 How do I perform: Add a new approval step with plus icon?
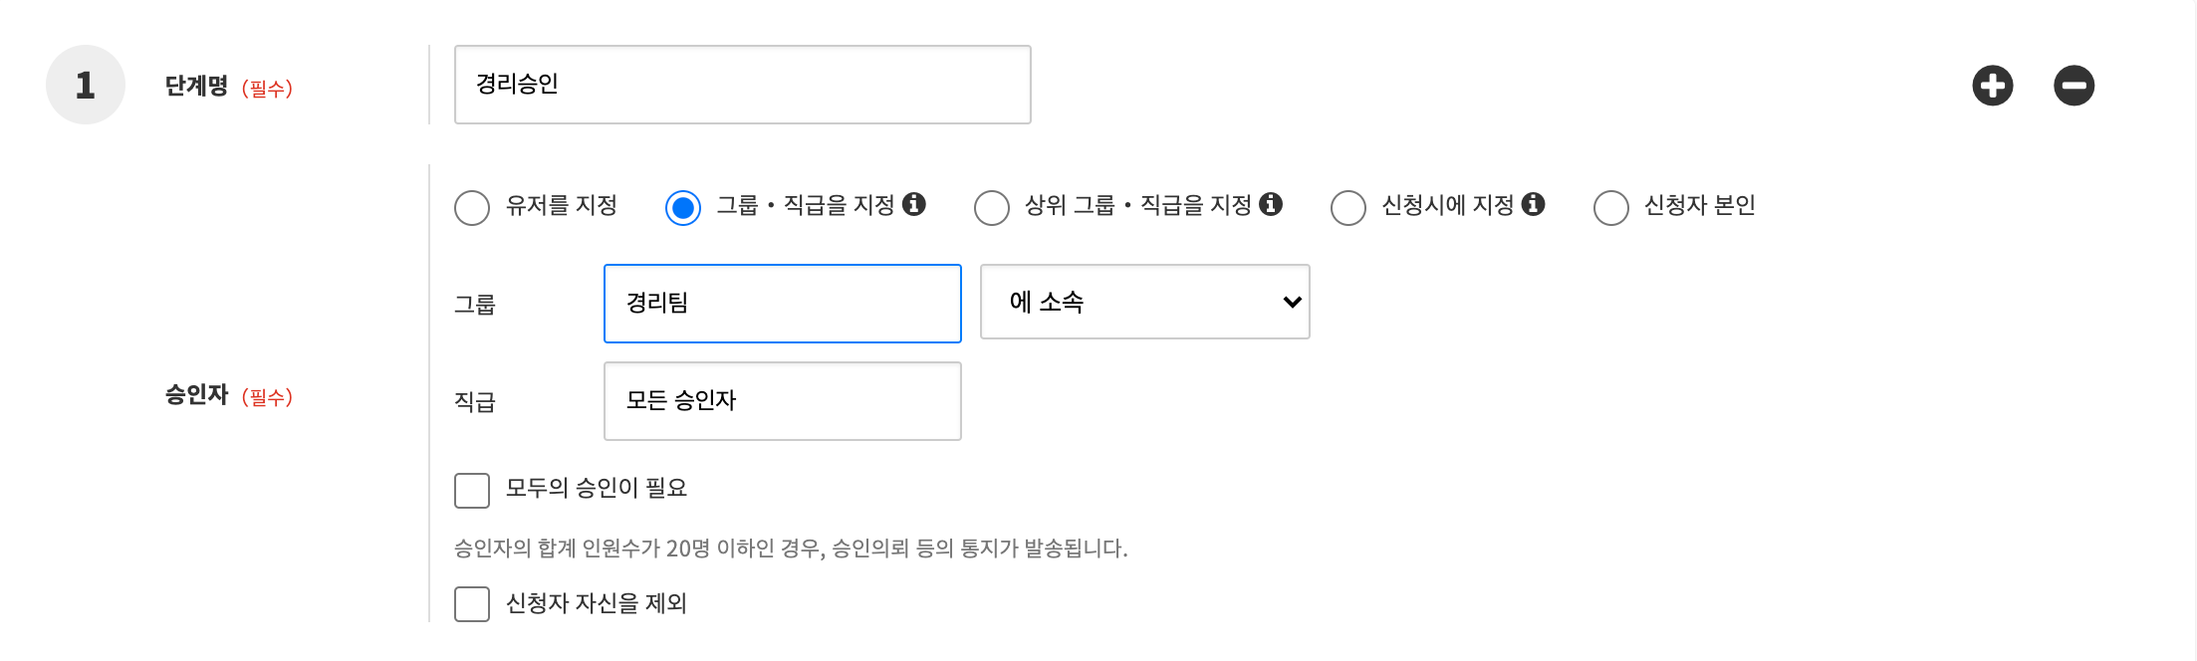coord(1992,86)
